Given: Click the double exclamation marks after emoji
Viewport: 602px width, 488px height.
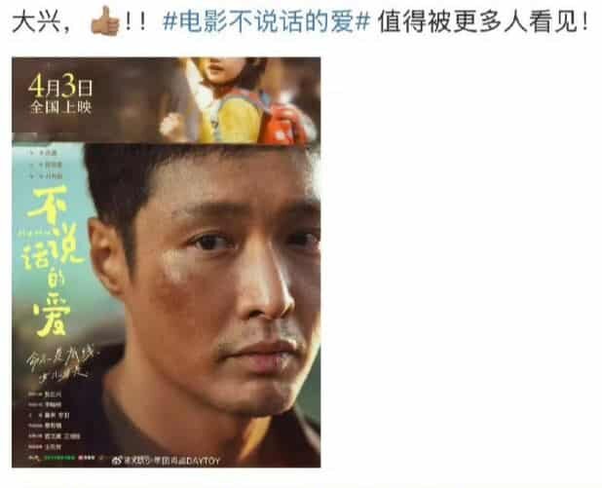Looking at the screenshot, I should point(136,22).
